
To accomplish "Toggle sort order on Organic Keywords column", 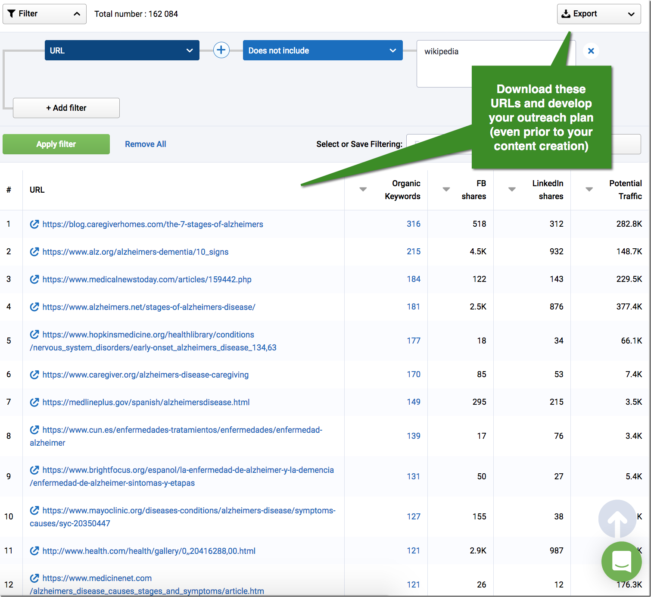I will 363,189.
